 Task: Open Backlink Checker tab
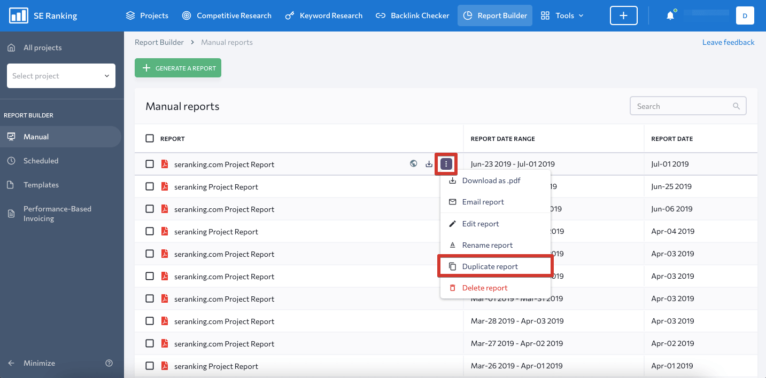[x=412, y=15]
